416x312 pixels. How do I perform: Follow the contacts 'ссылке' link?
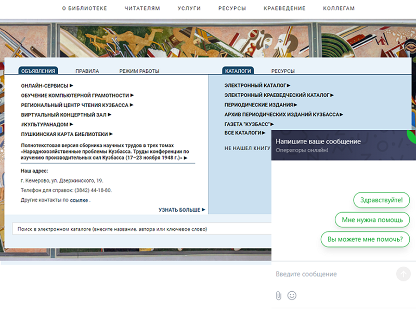79,200
